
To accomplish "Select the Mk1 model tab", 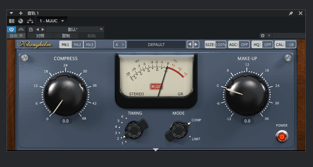I will (65, 45).
